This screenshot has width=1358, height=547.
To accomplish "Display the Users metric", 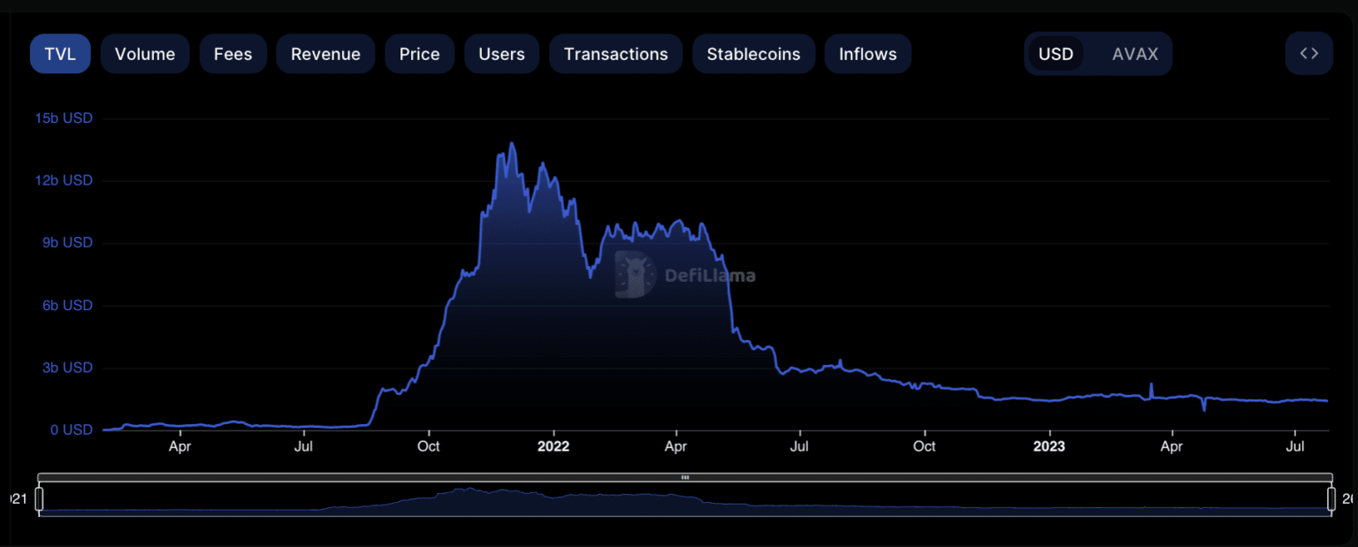I will (x=501, y=54).
